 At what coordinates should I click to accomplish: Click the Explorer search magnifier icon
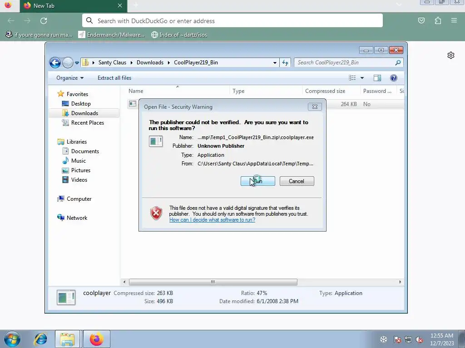point(398,63)
